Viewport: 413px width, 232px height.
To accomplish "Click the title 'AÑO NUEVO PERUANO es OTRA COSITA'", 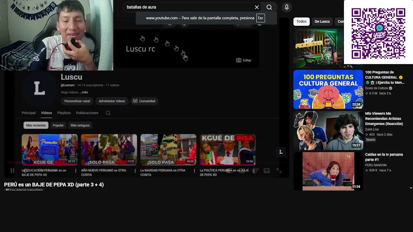I will click(x=104, y=172).
